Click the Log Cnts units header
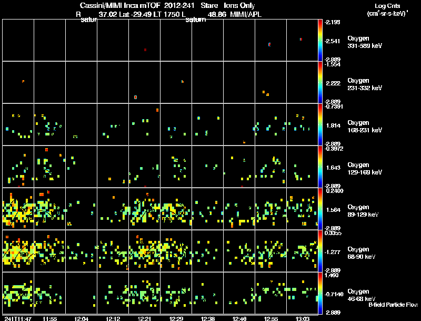The height and width of the screenshot is (321, 421). [387, 9]
